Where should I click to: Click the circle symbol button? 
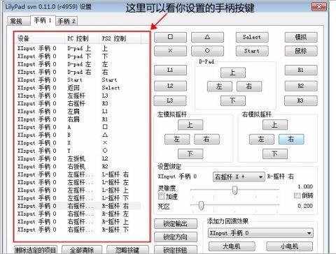tap(207, 51)
